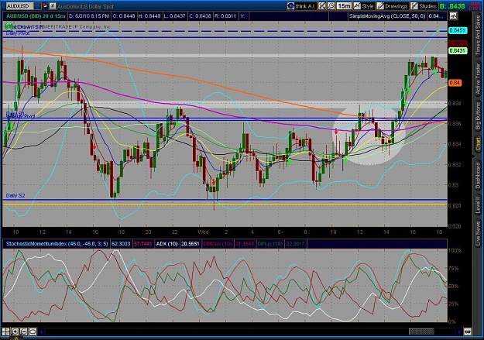The width and height of the screenshot is (484, 340).
Task: Click the Wed date marker on time axis
Action: click(203, 232)
